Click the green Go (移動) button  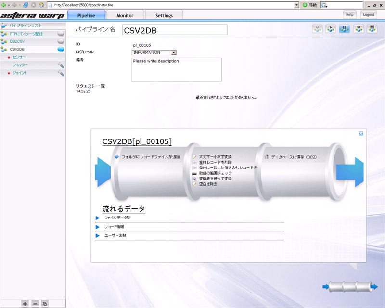[310, 5]
